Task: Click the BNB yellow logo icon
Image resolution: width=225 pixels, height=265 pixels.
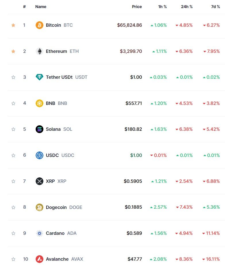Action: click(x=39, y=103)
